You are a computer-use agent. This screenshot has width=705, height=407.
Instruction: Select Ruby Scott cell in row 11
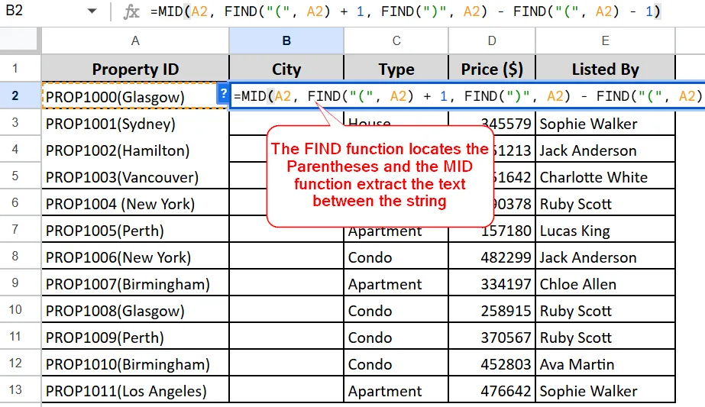605,338
